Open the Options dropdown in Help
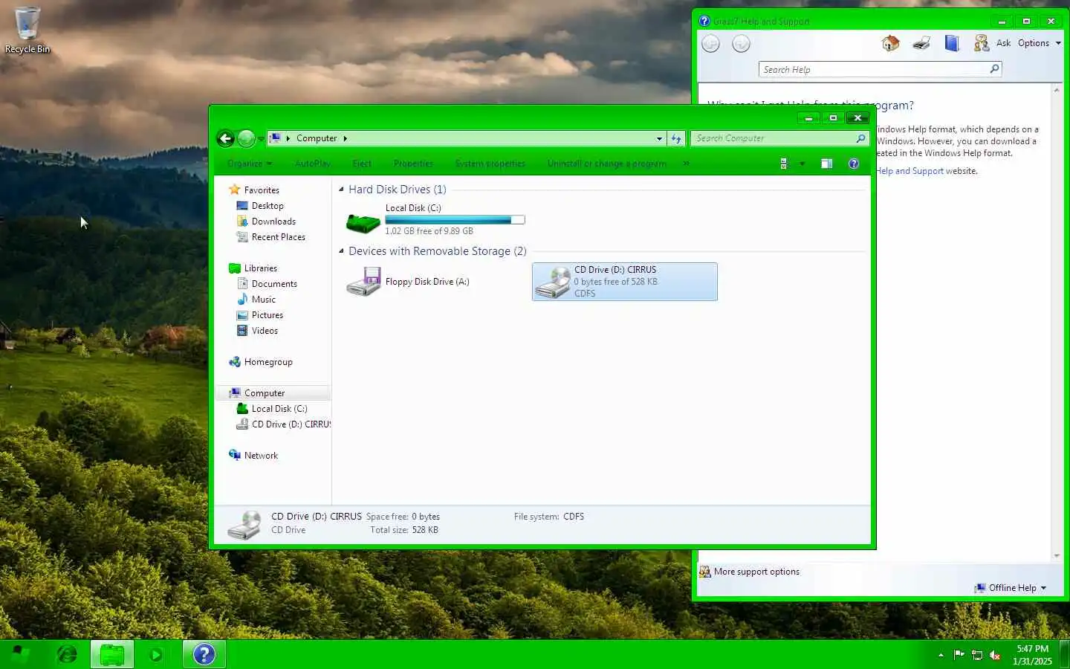The height and width of the screenshot is (669, 1070). (1039, 43)
